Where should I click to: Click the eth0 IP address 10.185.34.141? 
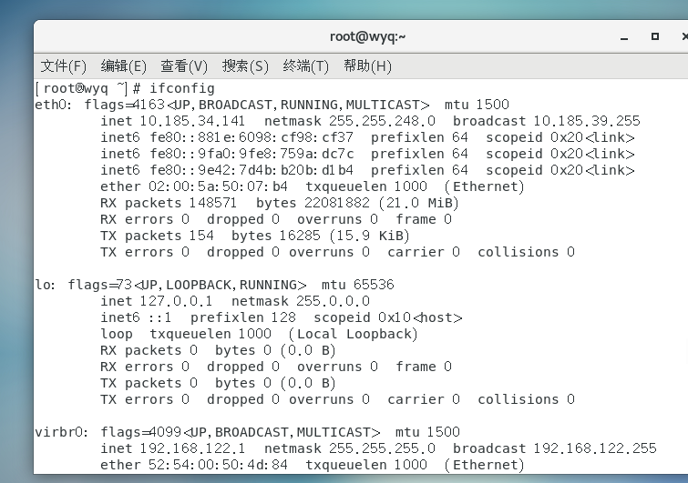click(192, 121)
